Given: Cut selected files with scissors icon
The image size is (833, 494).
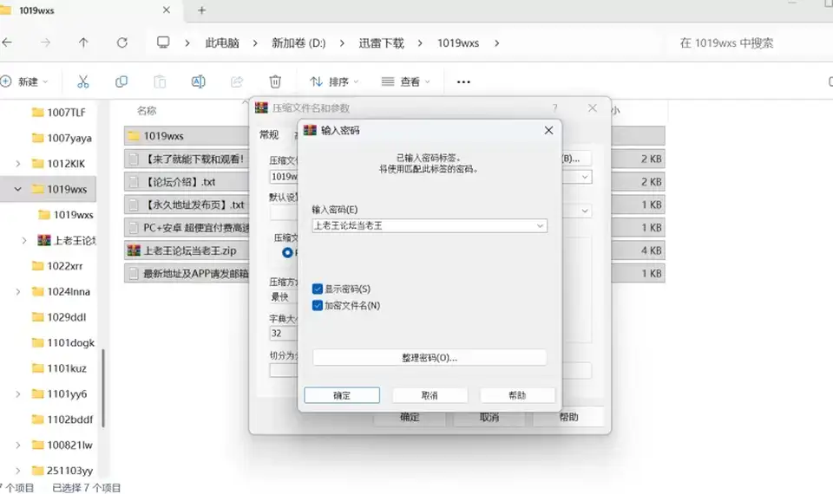Looking at the screenshot, I should pyautogui.click(x=83, y=81).
